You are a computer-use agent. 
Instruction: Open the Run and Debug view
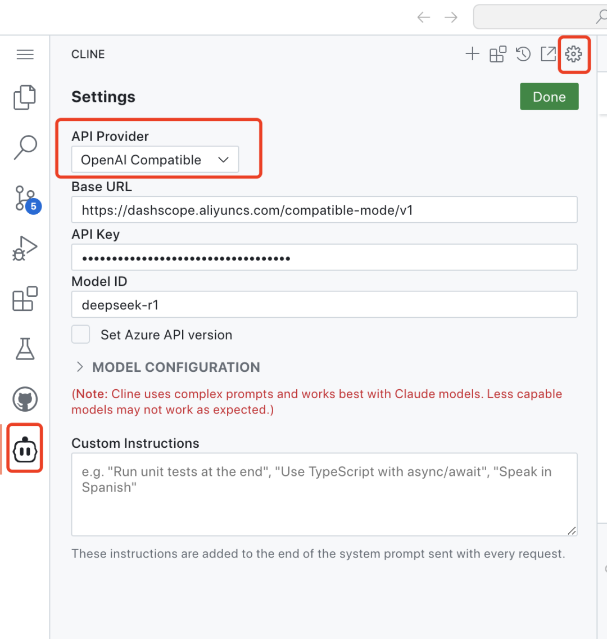click(x=25, y=249)
